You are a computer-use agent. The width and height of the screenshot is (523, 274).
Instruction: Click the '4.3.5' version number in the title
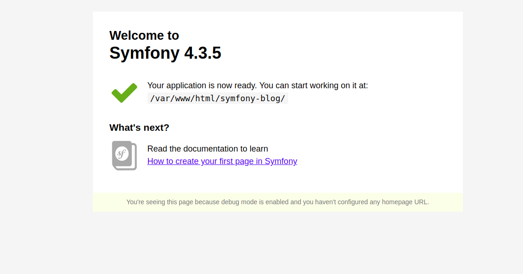(203, 53)
